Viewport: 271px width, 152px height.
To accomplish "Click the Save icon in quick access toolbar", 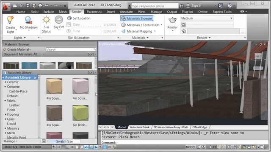I will pos(28,5).
